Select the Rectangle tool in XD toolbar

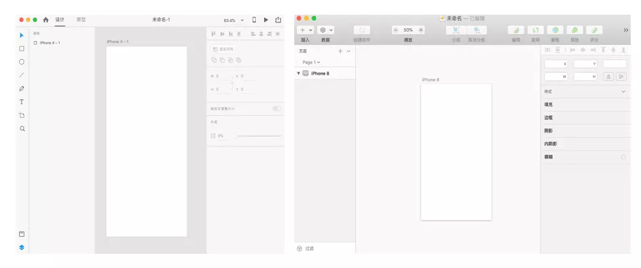point(22,49)
